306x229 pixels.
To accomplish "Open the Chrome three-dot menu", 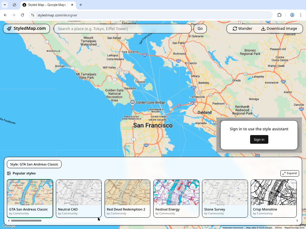I will [x=301, y=15].
